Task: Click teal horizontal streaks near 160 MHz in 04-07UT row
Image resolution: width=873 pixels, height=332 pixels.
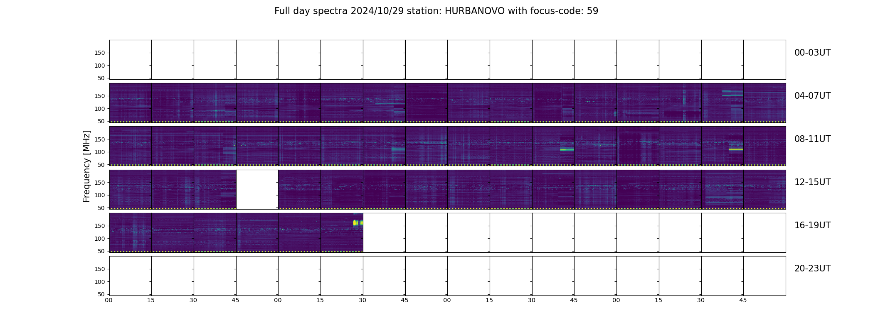Action: tap(732, 93)
